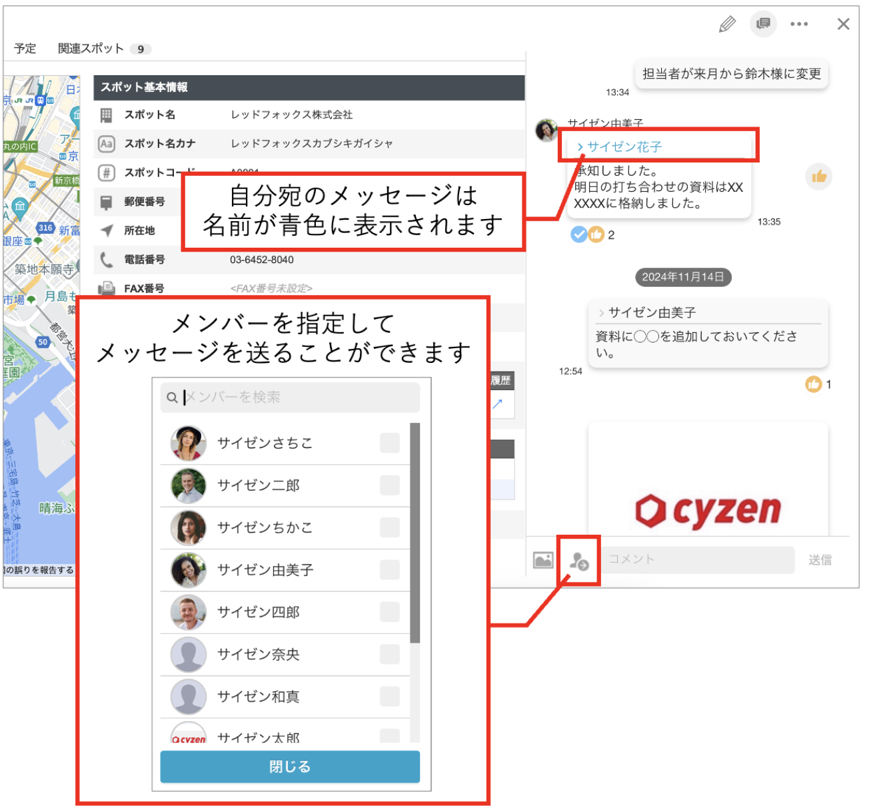Click phone number 03-6452-8040
Screen dimensions: 869x811
[262, 260]
